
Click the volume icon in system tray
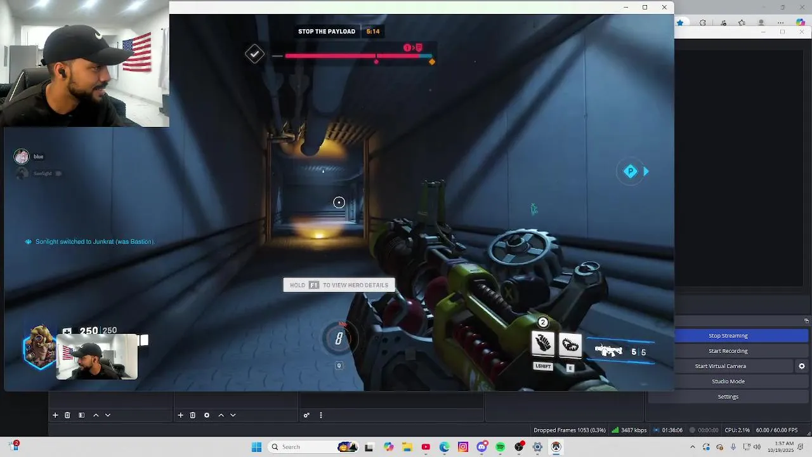click(x=757, y=447)
